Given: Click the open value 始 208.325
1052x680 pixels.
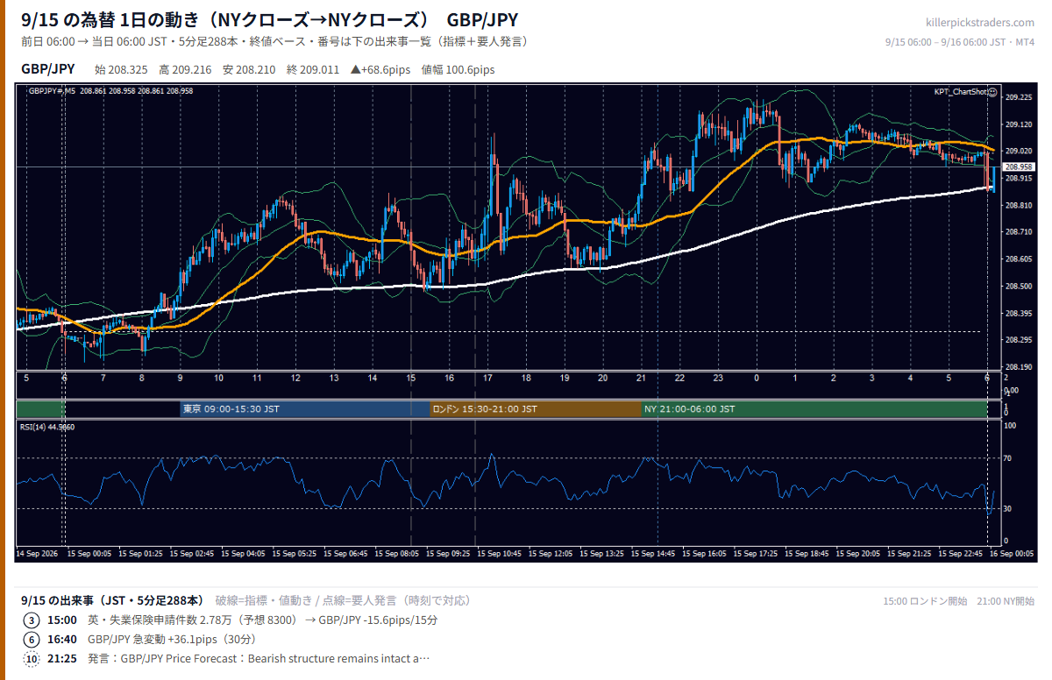Looking at the screenshot, I should [121, 69].
